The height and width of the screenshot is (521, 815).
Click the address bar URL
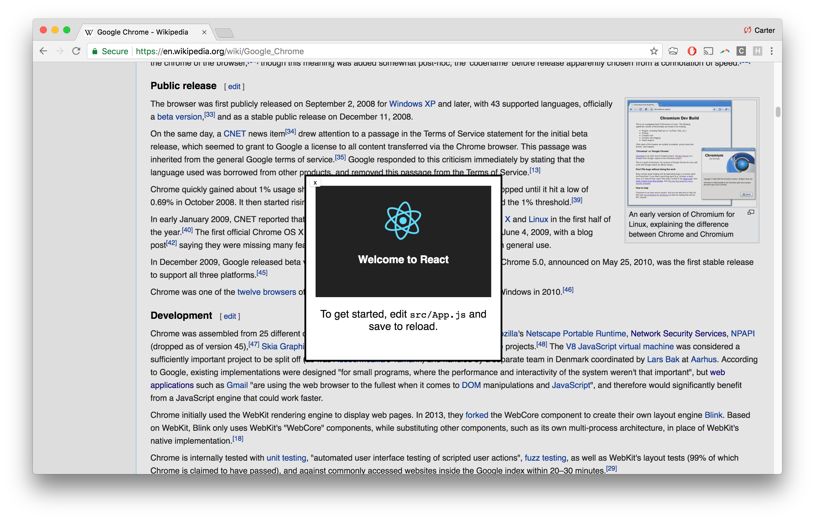tap(220, 51)
